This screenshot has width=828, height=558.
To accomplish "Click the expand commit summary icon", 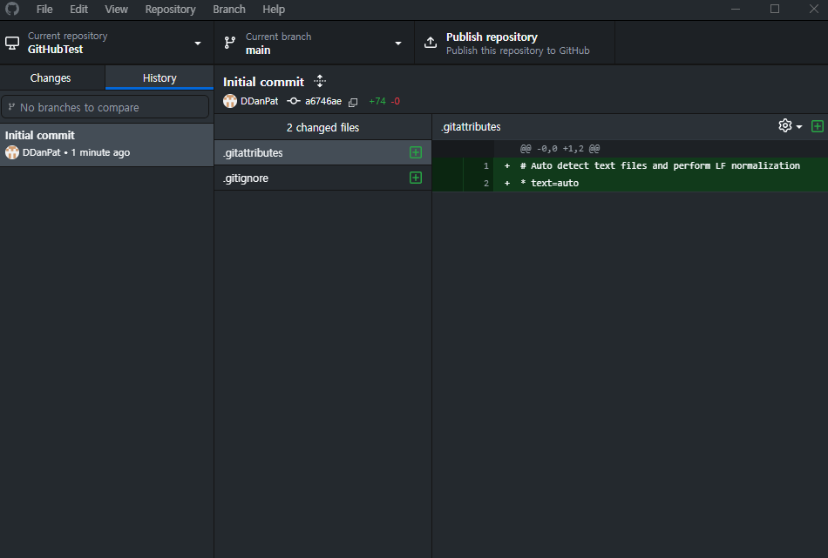I will click(320, 81).
